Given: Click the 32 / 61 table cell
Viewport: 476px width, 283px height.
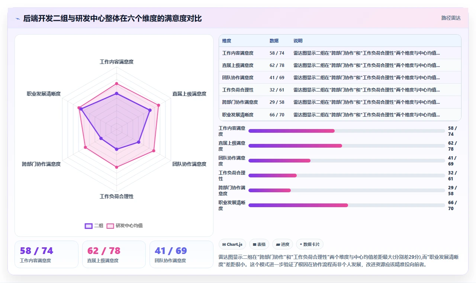Looking at the screenshot, I should 277,90.
